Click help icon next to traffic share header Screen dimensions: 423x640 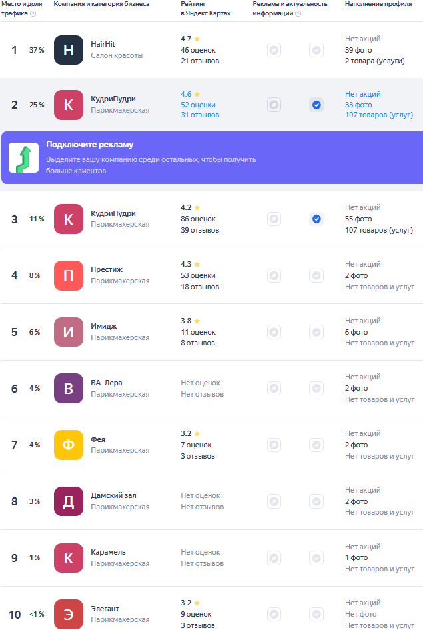click(x=33, y=13)
